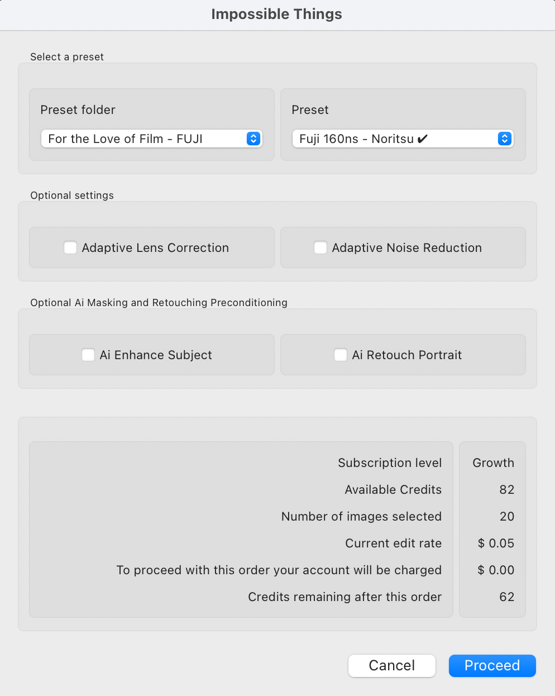The width and height of the screenshot is (555, 696).
Task: Click the Adaptive Lens Correction label
Action: [155, 247]
